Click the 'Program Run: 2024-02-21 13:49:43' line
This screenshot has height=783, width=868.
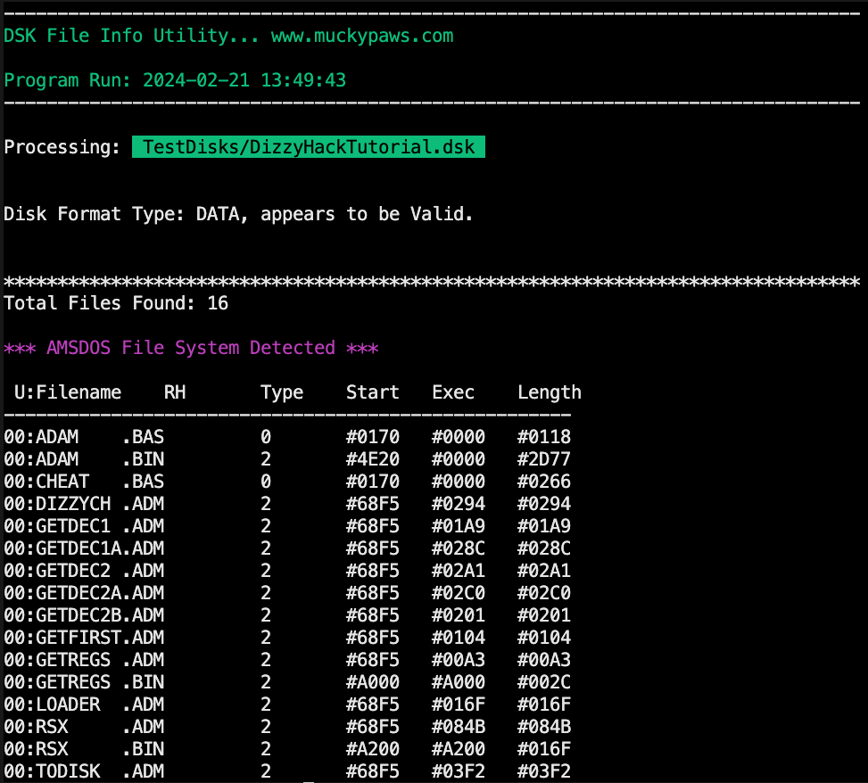pos(175,80)
